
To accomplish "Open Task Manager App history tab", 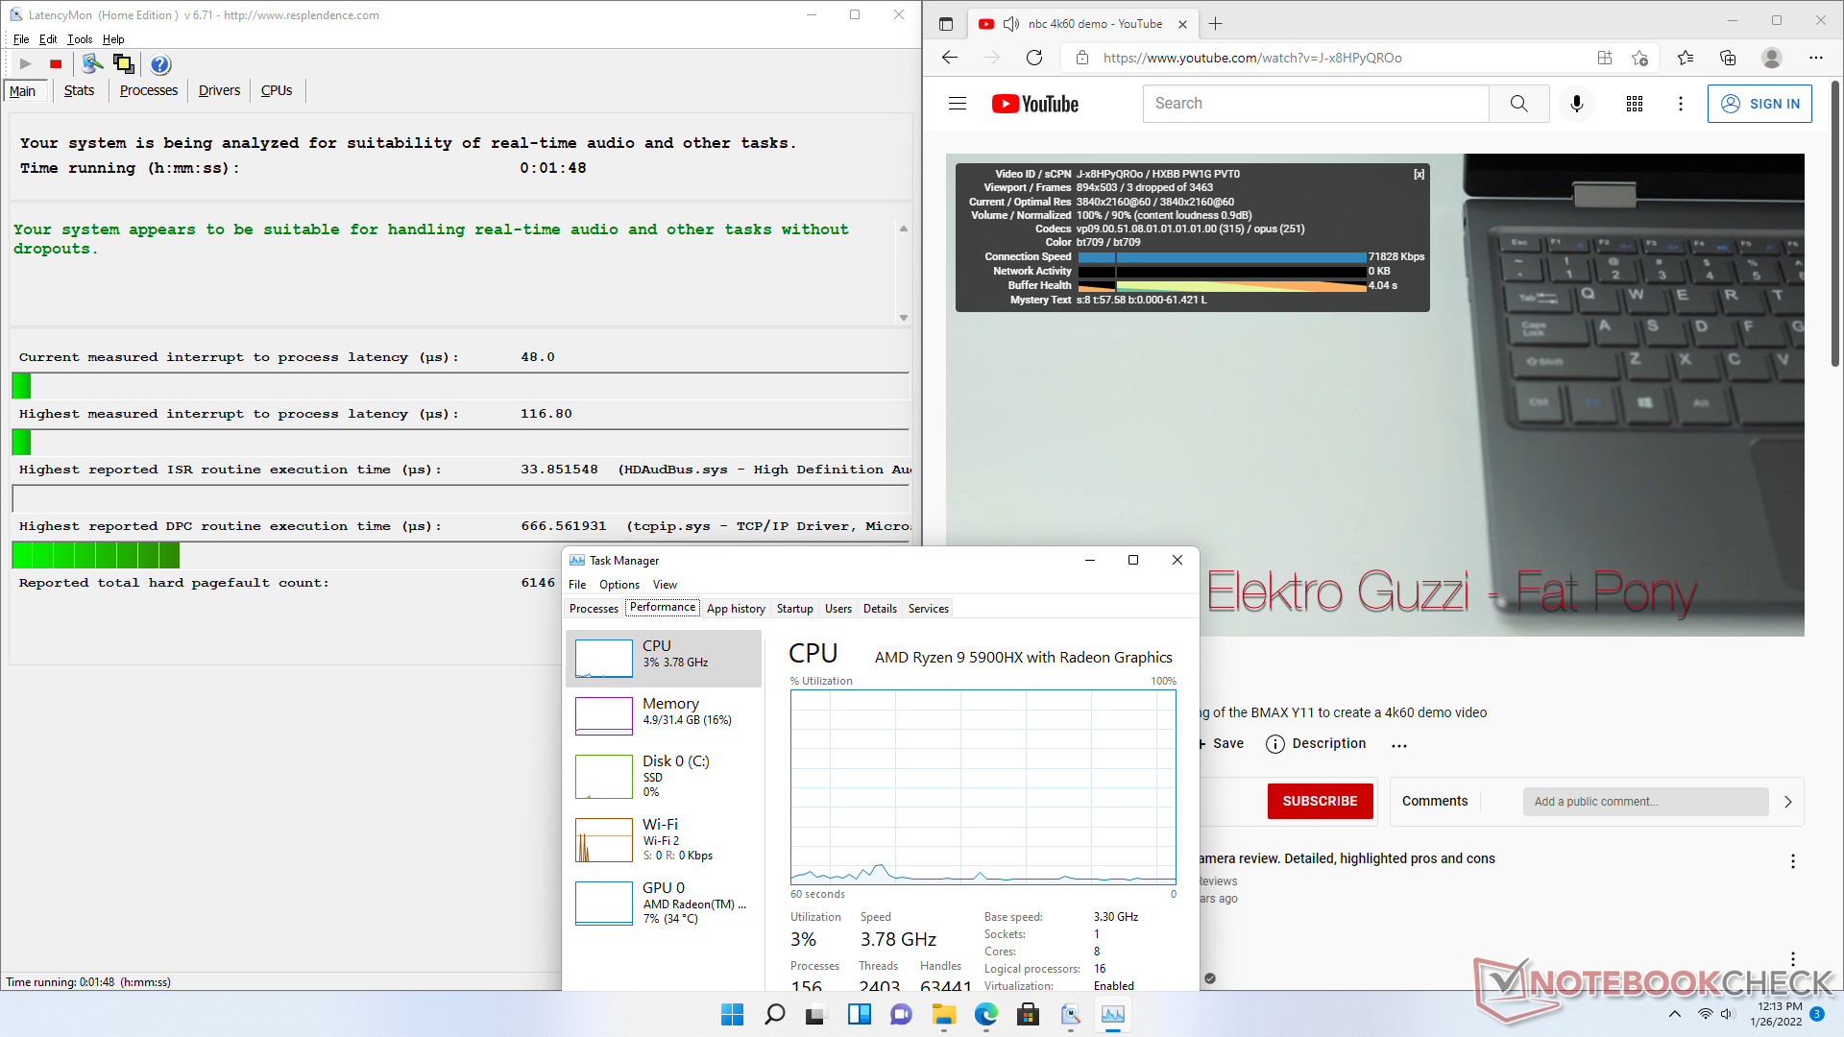I will pos(736,609).
